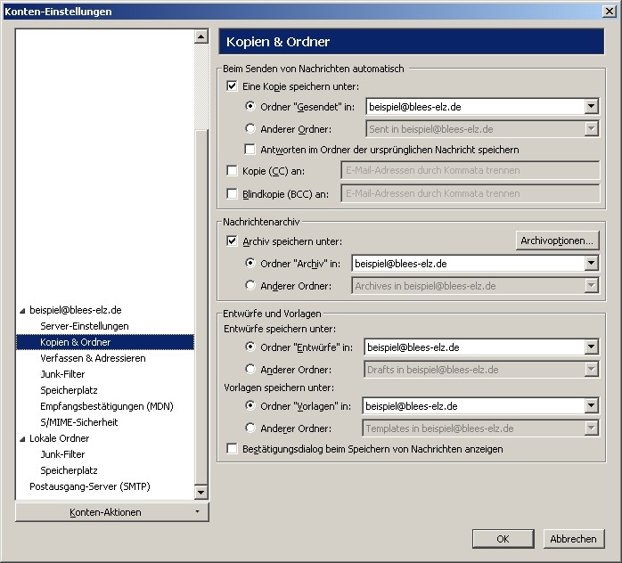Open Junk-Filter under Lokale Ordner
622x563 pixels.
coord(62,454)
